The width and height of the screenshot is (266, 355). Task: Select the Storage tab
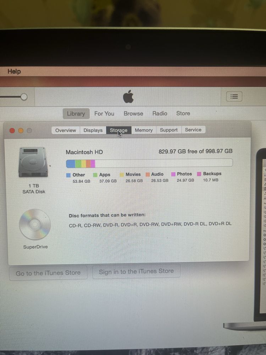click(x=119, y=130)
